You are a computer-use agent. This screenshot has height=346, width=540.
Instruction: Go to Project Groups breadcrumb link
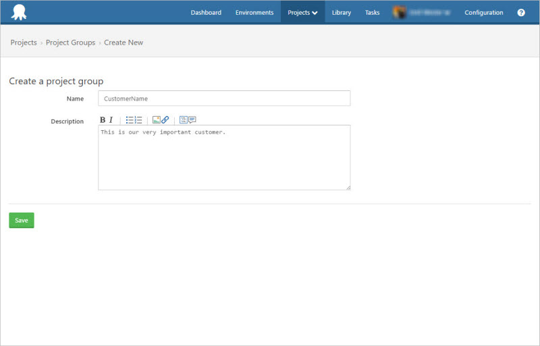pyautogui.click(x=70, y=42)
